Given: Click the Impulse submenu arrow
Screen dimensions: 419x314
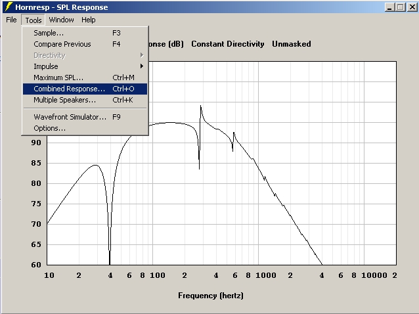Looking at the screenshot, I should pyautogui.click(x=142, y=66).
